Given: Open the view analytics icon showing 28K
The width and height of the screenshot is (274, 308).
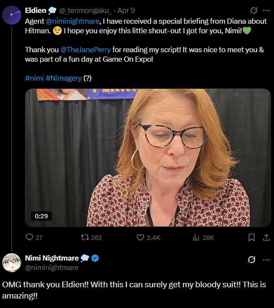Looking at the screenshot, I should tap(195, 237).
